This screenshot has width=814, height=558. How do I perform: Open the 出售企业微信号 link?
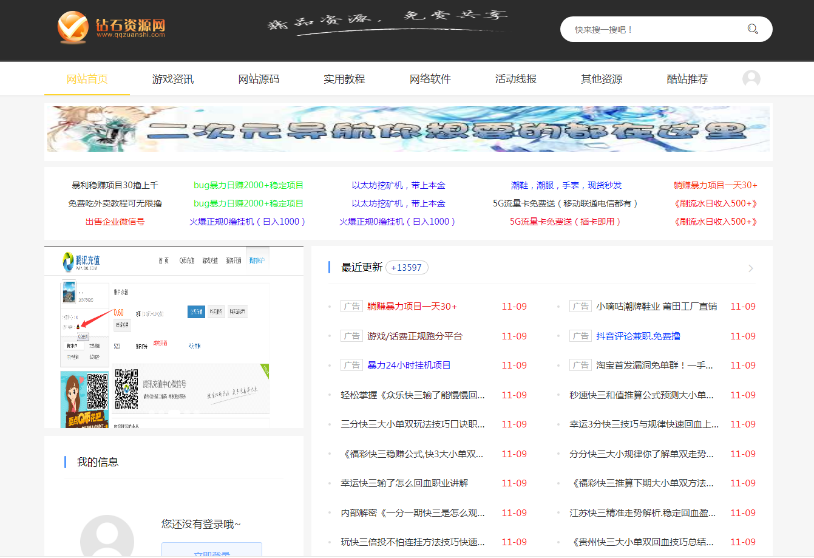click(115, 222)
